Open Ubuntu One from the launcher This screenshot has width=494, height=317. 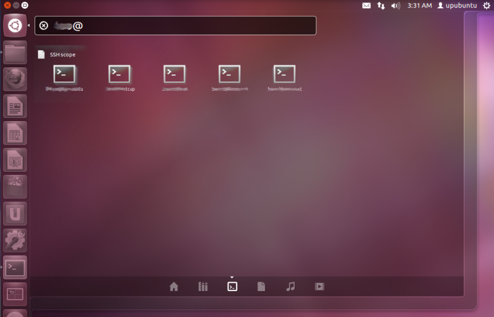(15, 214)
